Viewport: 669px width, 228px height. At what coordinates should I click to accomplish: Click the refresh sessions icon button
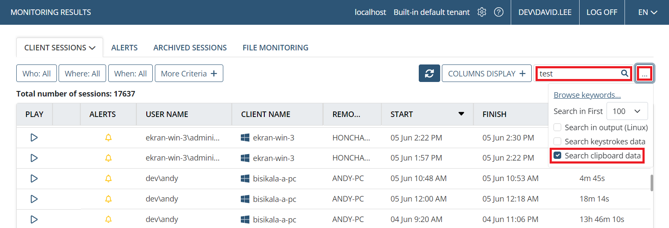(x=429, y=73)
